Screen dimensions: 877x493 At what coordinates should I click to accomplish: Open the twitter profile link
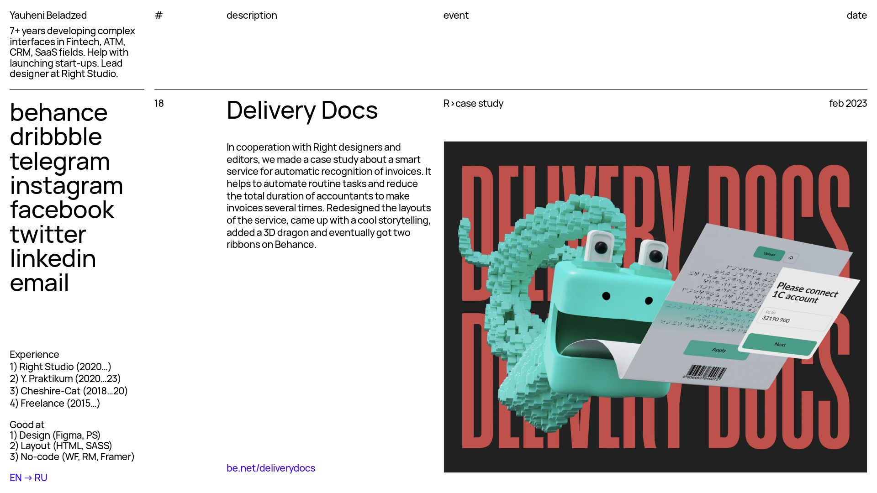48,235
